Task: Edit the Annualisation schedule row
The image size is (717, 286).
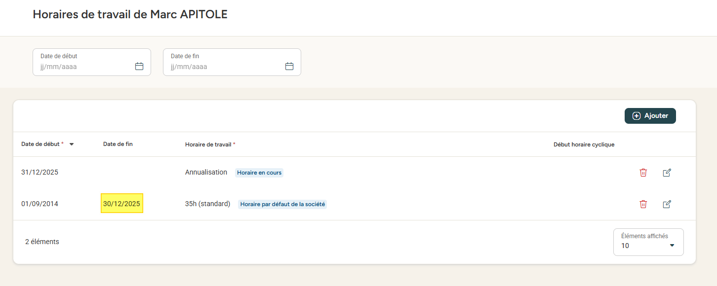Action: 667,173
